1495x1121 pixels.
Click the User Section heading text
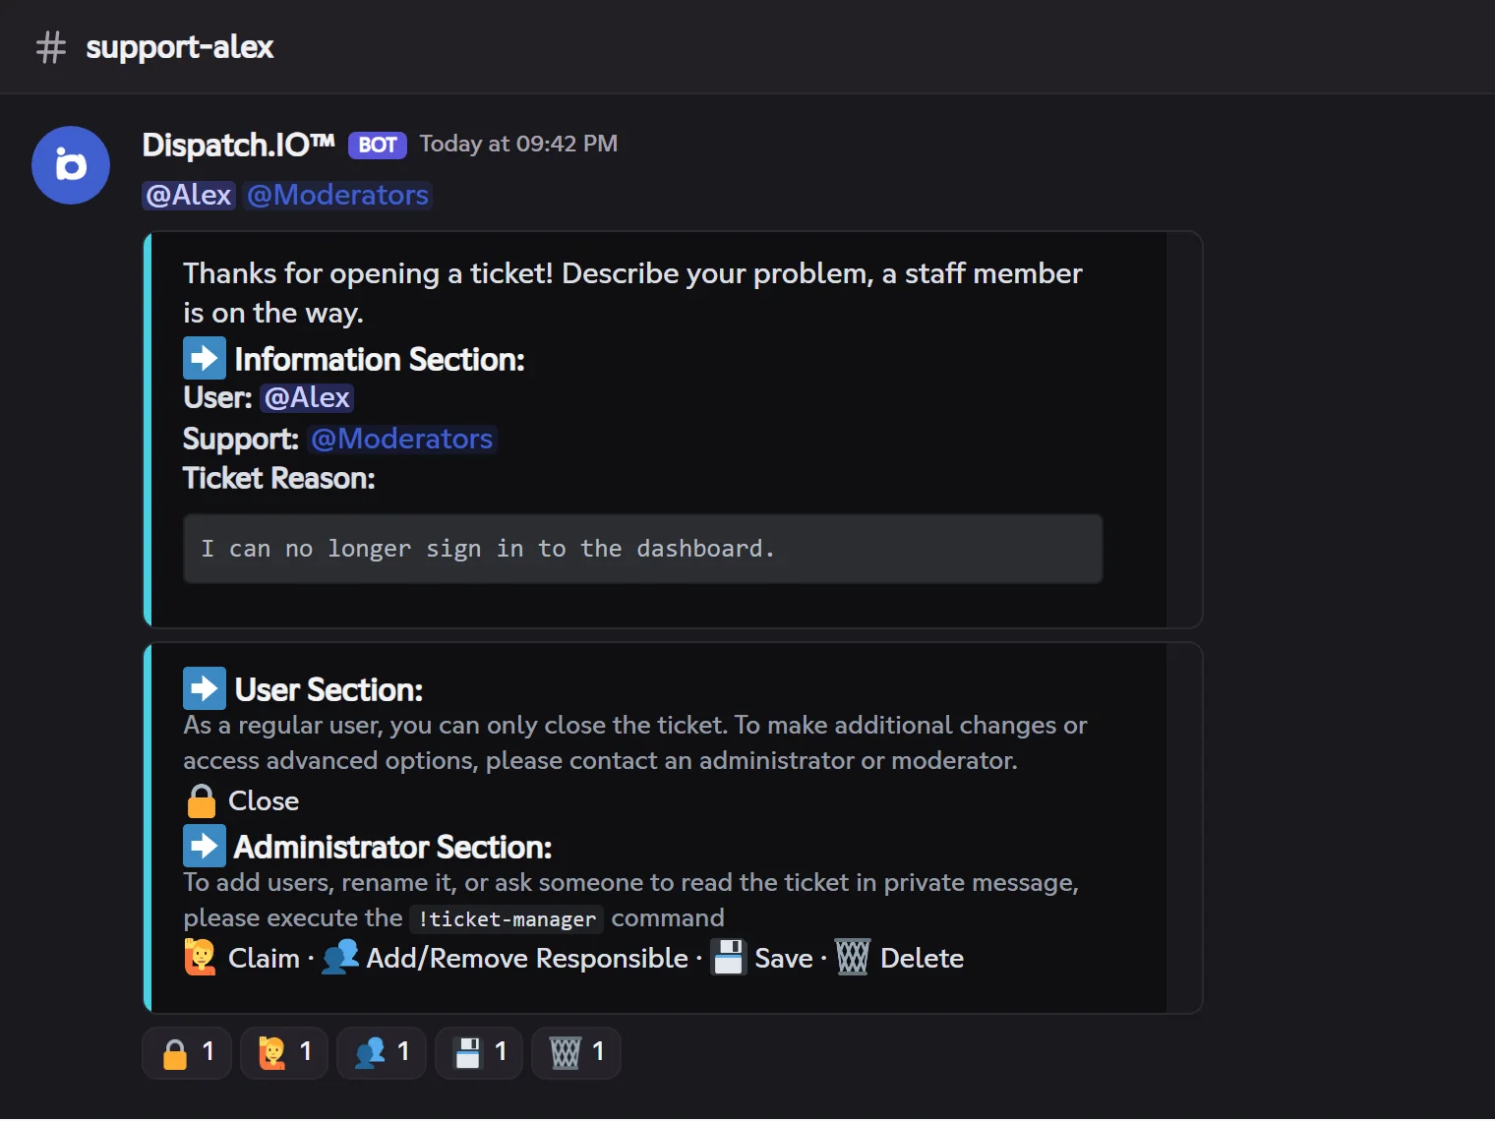329,690
